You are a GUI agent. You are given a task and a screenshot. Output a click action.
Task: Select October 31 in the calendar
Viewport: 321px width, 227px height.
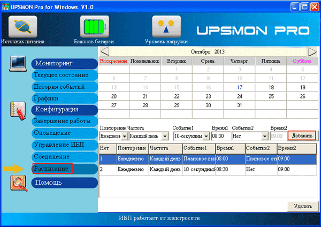point(240,105)
